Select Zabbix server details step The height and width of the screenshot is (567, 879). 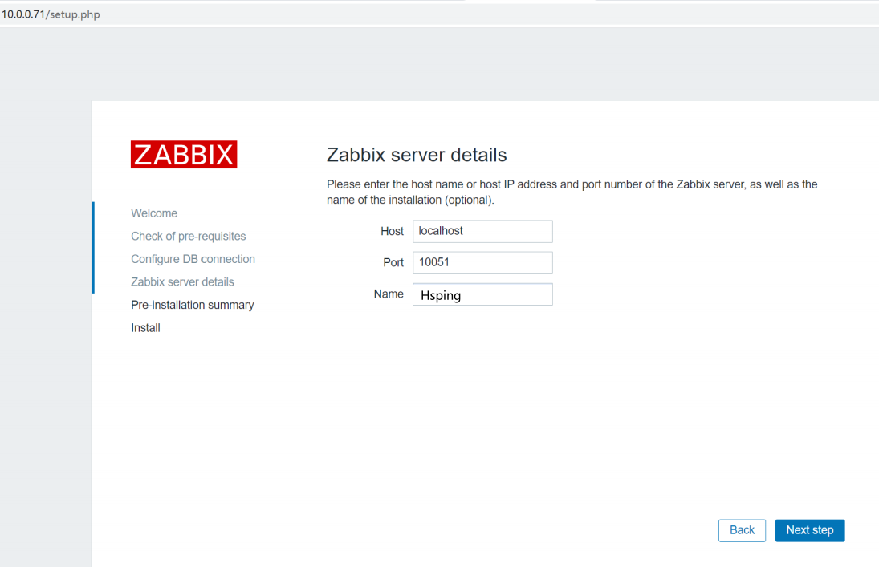coord(183,282)
